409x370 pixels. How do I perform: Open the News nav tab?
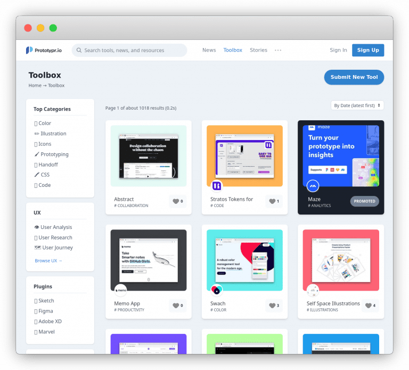pyautogui.click(x=209, y=50)
